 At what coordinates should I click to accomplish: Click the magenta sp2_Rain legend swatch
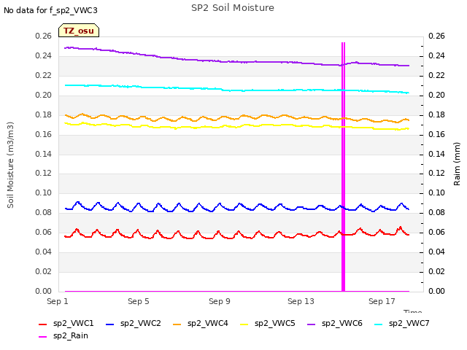coord(43,337)
